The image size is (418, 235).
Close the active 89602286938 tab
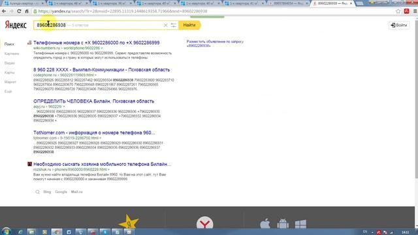click(x=351, y=3)
